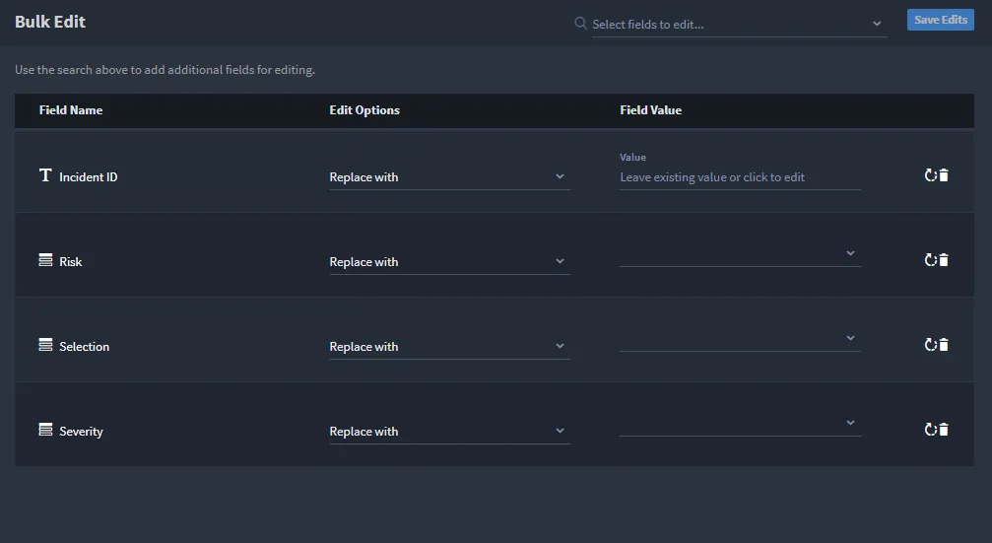Remove the Risk field with trash icon
This screenshot has height=543, width=992.
[944, 260]
